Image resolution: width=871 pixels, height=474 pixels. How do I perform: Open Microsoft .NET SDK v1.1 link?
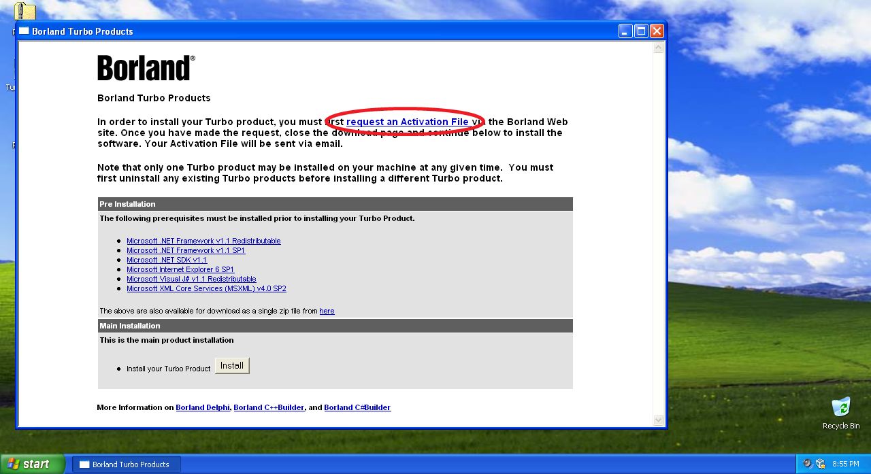167,260
